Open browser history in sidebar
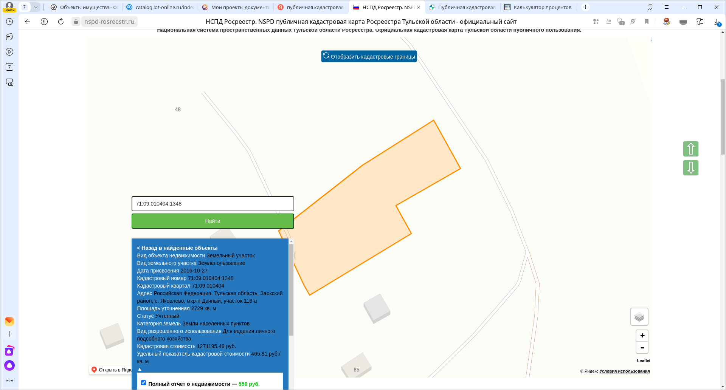 pyautogui.click(x=9, y=22)
